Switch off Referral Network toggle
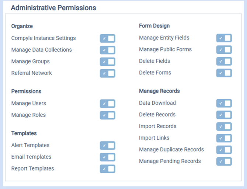This screenshot has height=189, width=247. click(x=107, y=73)
